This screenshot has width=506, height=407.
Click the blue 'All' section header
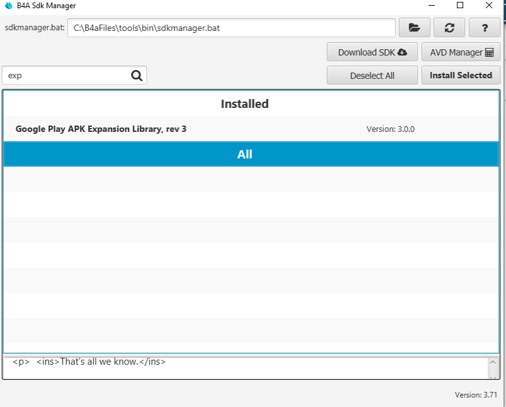click(x=251, y=154)
